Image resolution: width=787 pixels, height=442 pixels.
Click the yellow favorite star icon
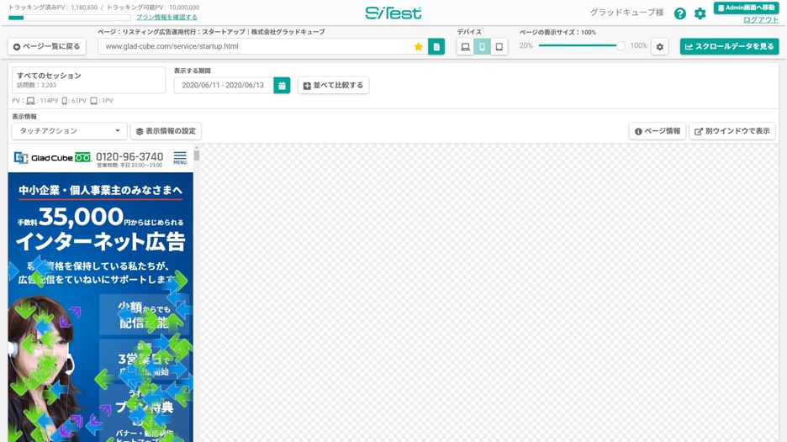tap(418, 47)
